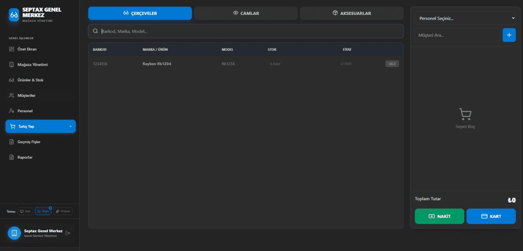Focus the Müşteri Ara field

click(x=457, y=35)
